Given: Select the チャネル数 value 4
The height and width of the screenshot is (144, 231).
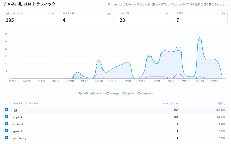Looking at the screenshot, I should (x=64, y=20).
